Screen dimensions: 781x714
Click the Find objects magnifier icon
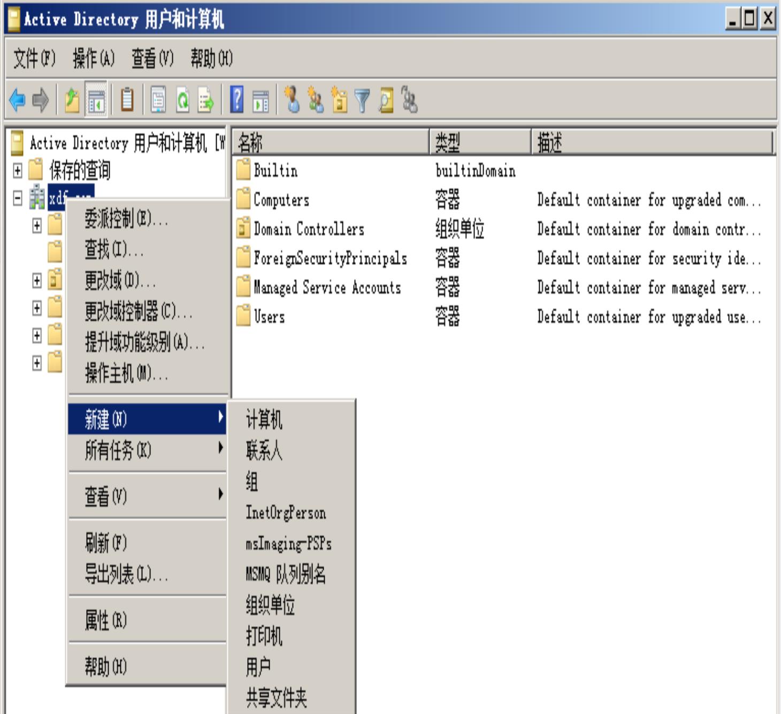386,100
